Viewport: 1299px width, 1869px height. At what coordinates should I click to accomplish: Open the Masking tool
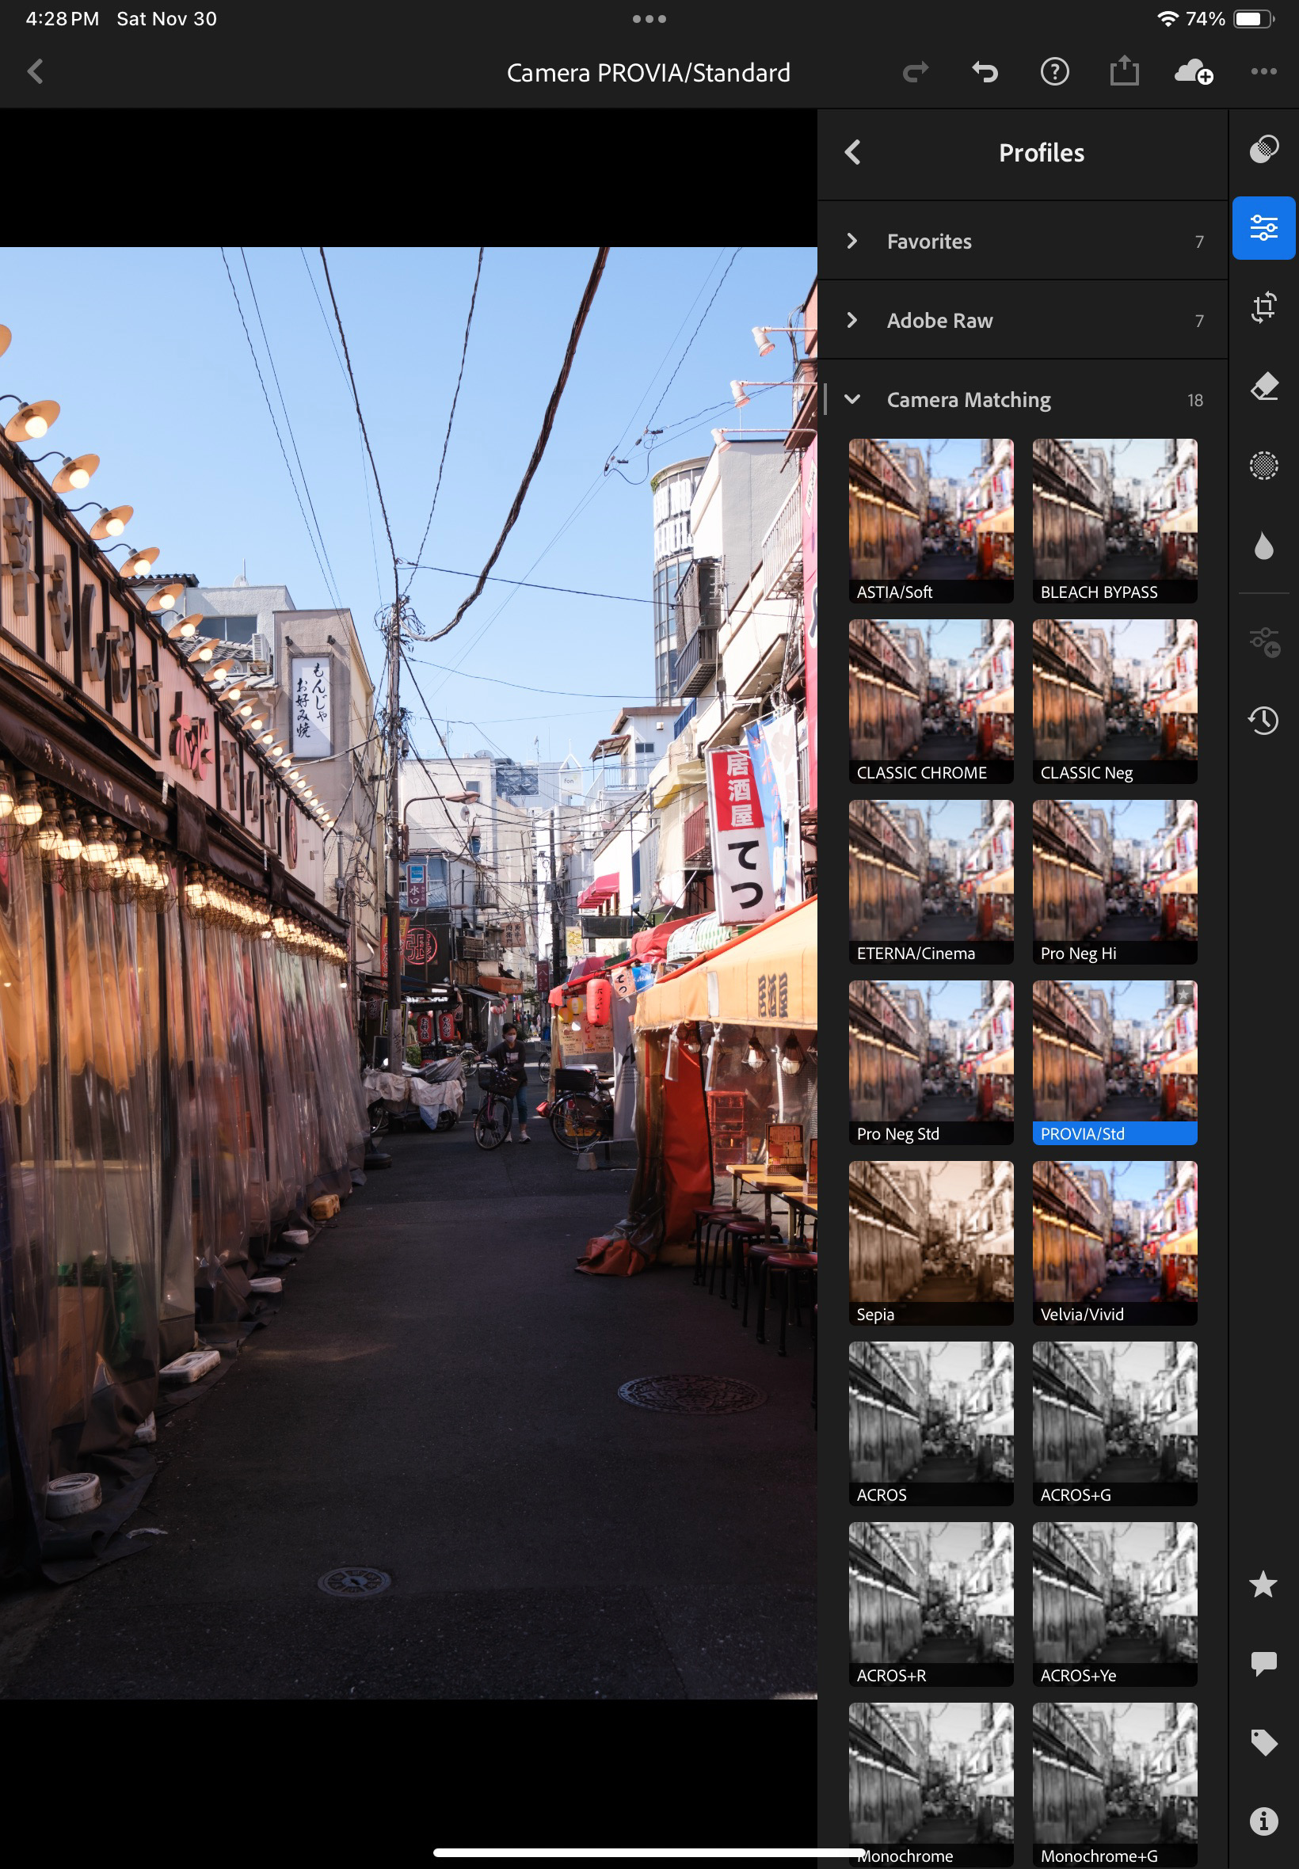pos(1263,466)
